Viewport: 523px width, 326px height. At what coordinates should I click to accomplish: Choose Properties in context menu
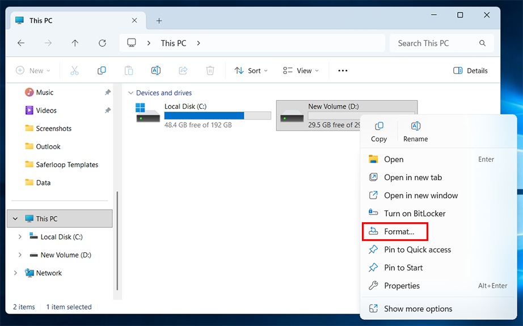(438, 286)
